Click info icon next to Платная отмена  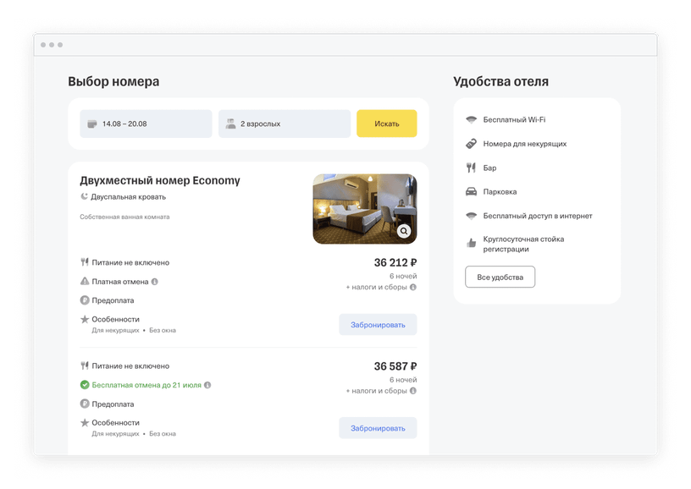tap(155, 282)
